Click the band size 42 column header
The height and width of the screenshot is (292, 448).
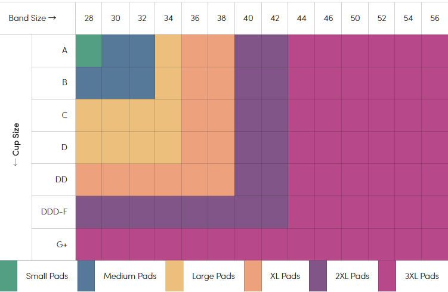tap(274, 18)
